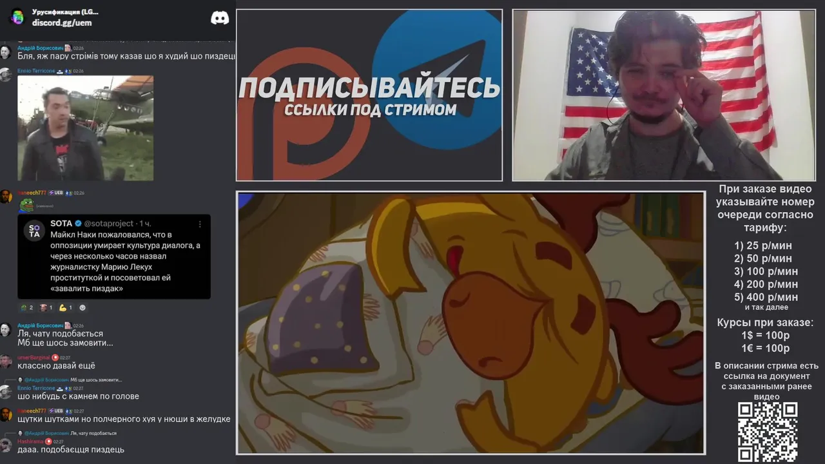Click the Урусификация server name title
This screenshot has height=464, width=825.
coord(65,12)
